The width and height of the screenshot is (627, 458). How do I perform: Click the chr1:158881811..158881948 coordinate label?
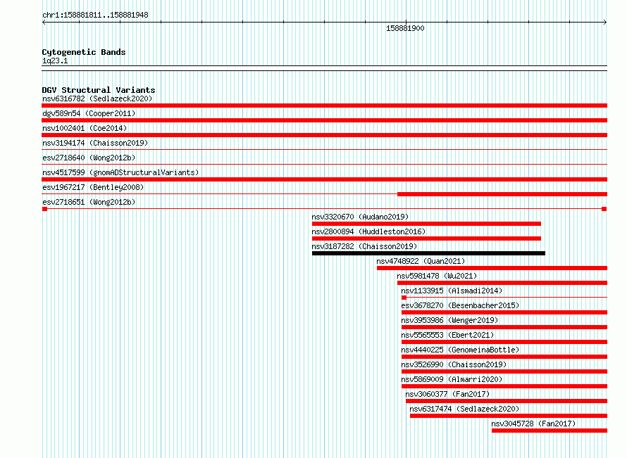coord(95,15)
